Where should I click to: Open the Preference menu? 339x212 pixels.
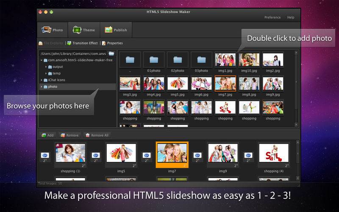coord(272,17)
